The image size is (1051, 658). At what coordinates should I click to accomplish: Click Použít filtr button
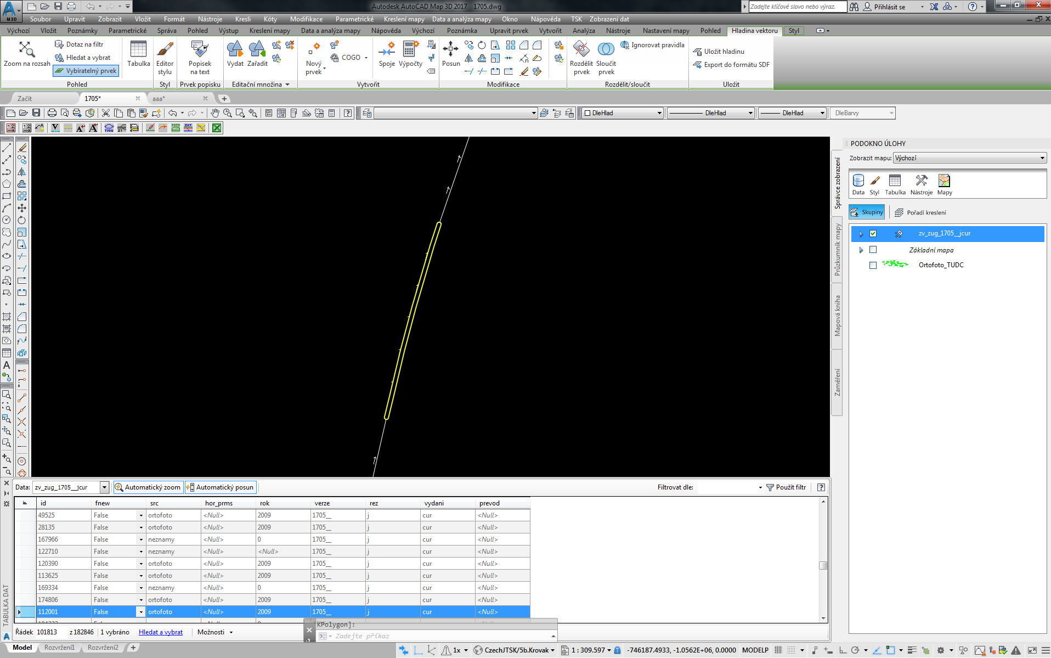786,487
